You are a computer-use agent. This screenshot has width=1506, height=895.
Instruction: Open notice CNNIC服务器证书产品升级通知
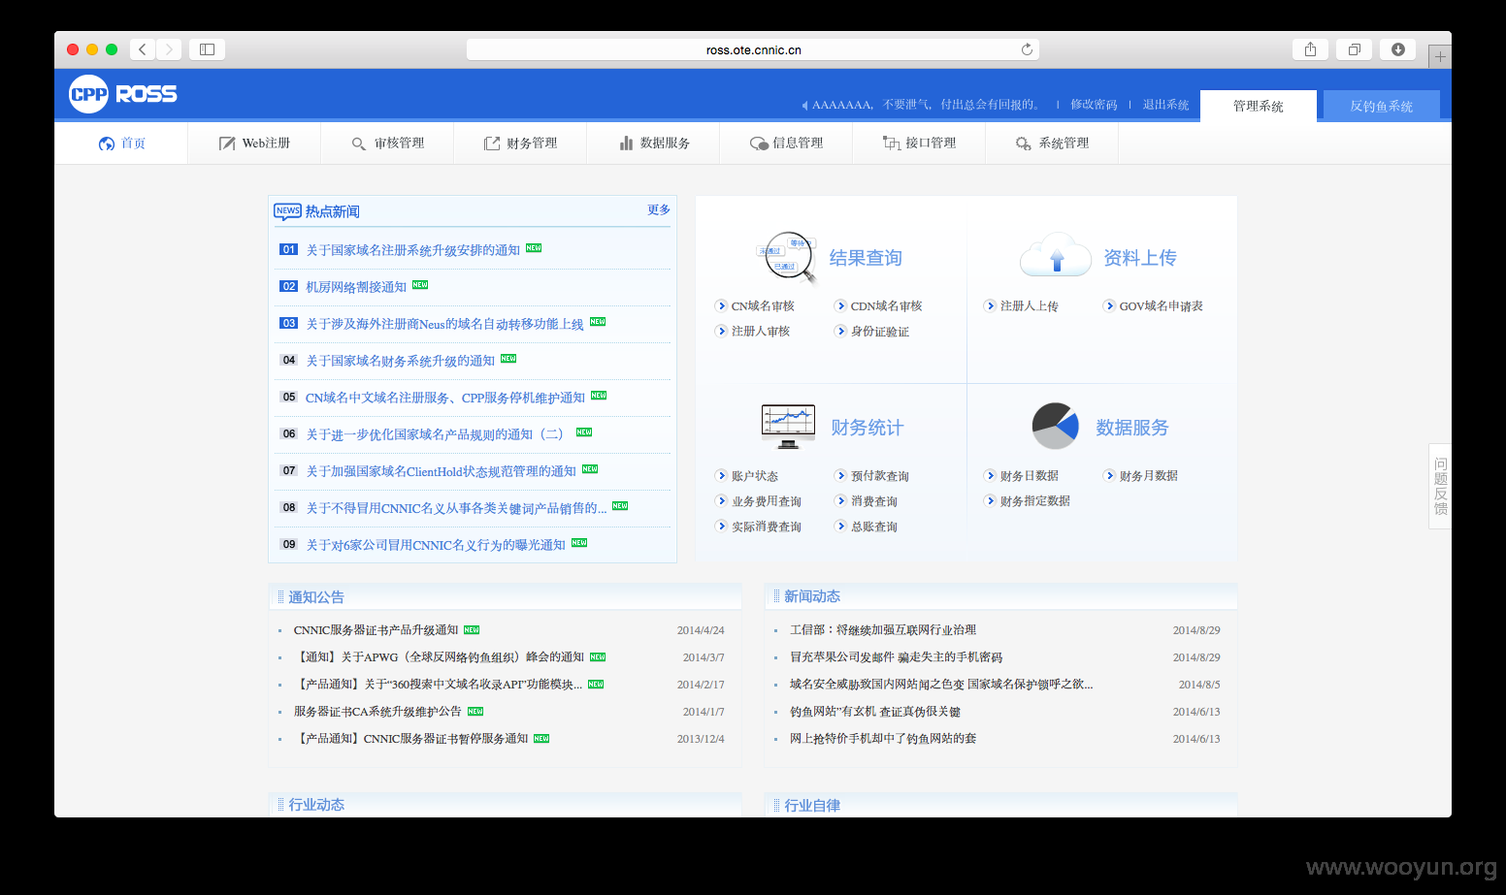click(x=376, y=630)
